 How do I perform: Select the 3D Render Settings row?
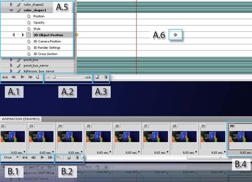(x=37, y=48)
